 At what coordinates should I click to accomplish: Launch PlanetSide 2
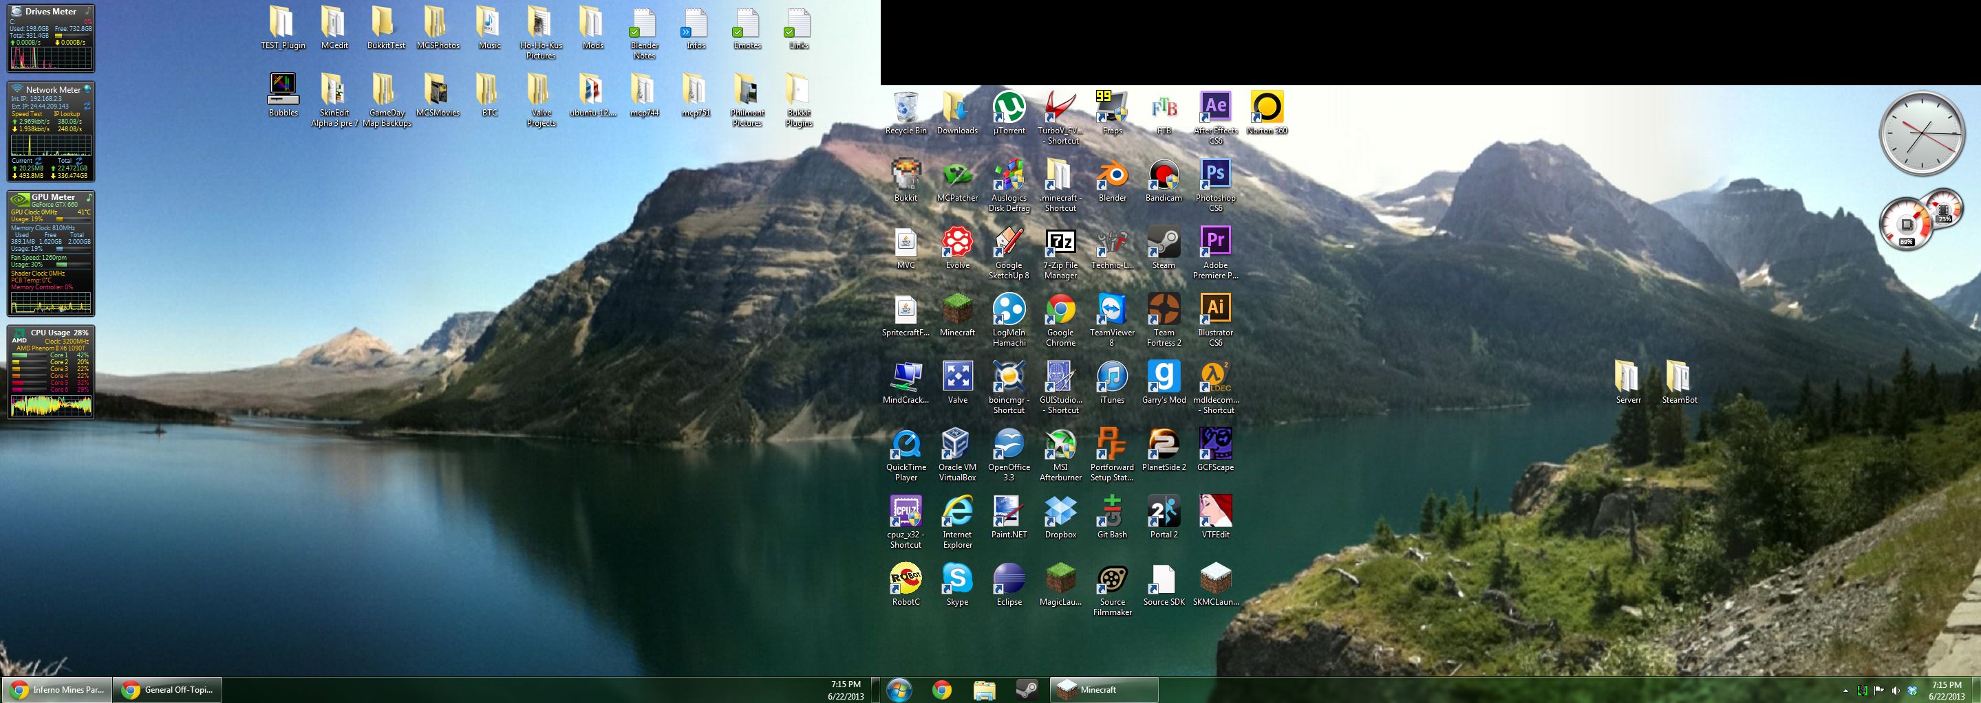click(1164, 450)
